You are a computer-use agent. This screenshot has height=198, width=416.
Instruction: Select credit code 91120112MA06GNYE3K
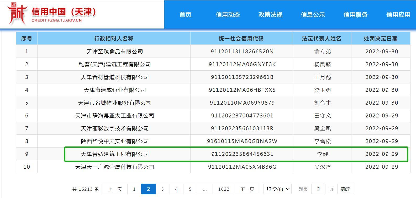point(242,64)
